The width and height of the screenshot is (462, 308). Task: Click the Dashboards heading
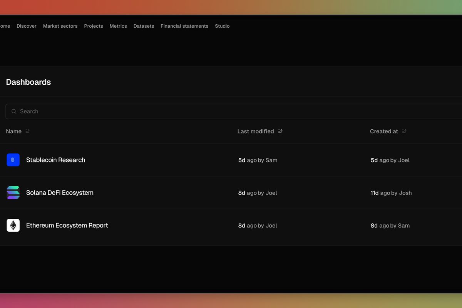(28, 82)
